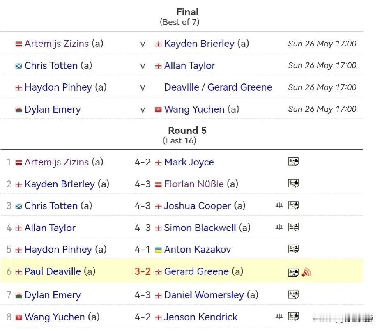Open Daniel Womersley player link
Viewport: 382px width, 331px height.
click(x=204, y=295)
